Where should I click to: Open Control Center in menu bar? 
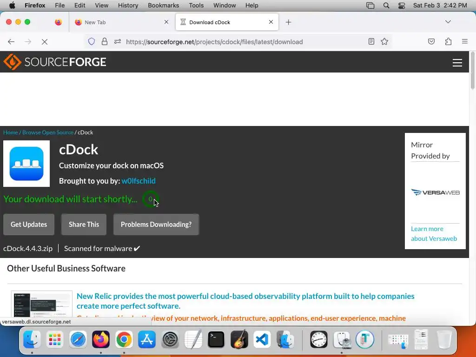pyautogui.click(x=401, y=6)
